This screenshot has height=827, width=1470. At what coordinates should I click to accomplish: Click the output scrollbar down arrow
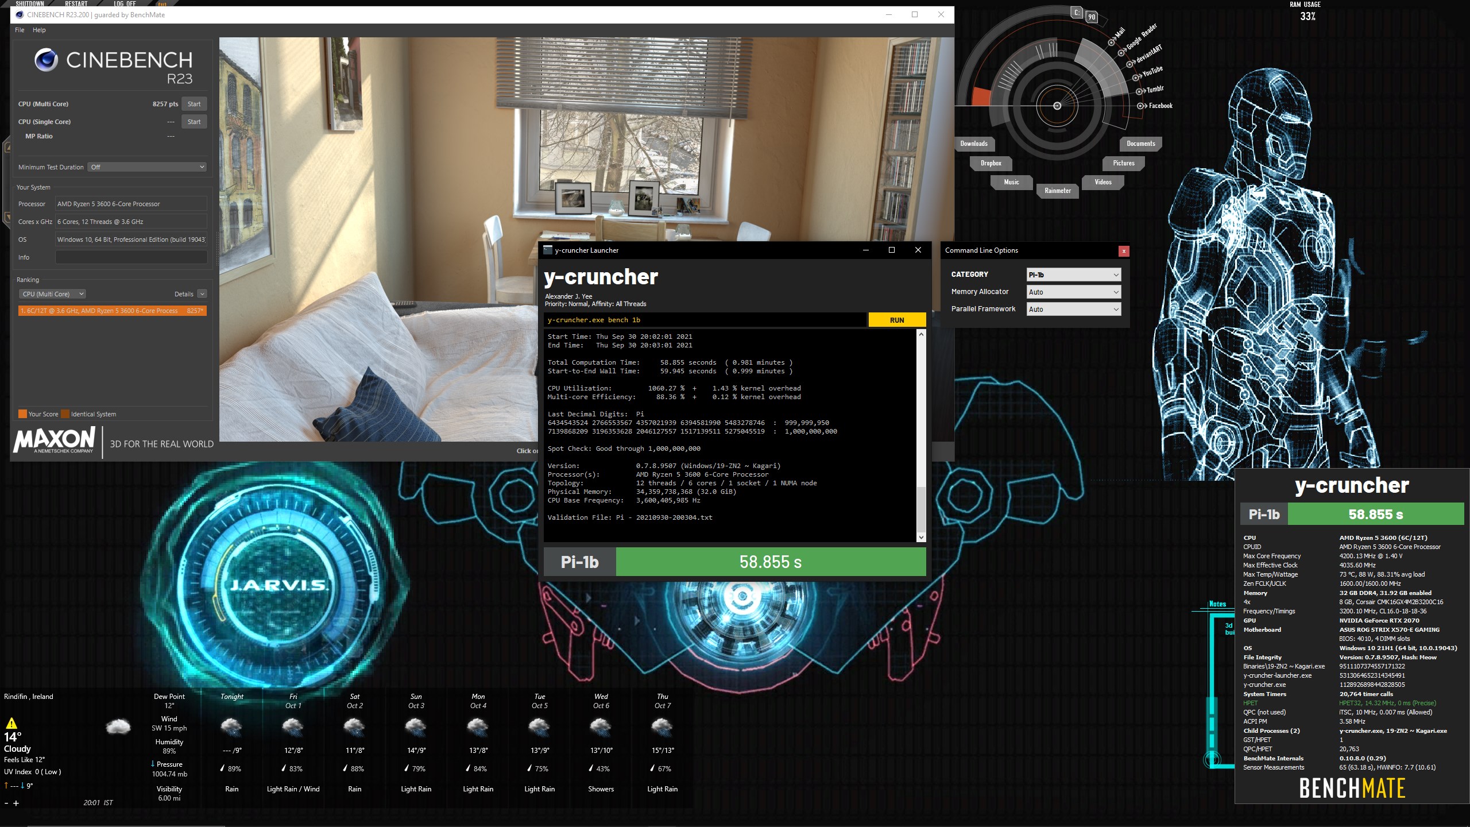click(921, 538)
